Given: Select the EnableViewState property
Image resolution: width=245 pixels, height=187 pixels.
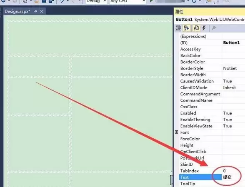Looking at the screenshot, I should point(196,126).
